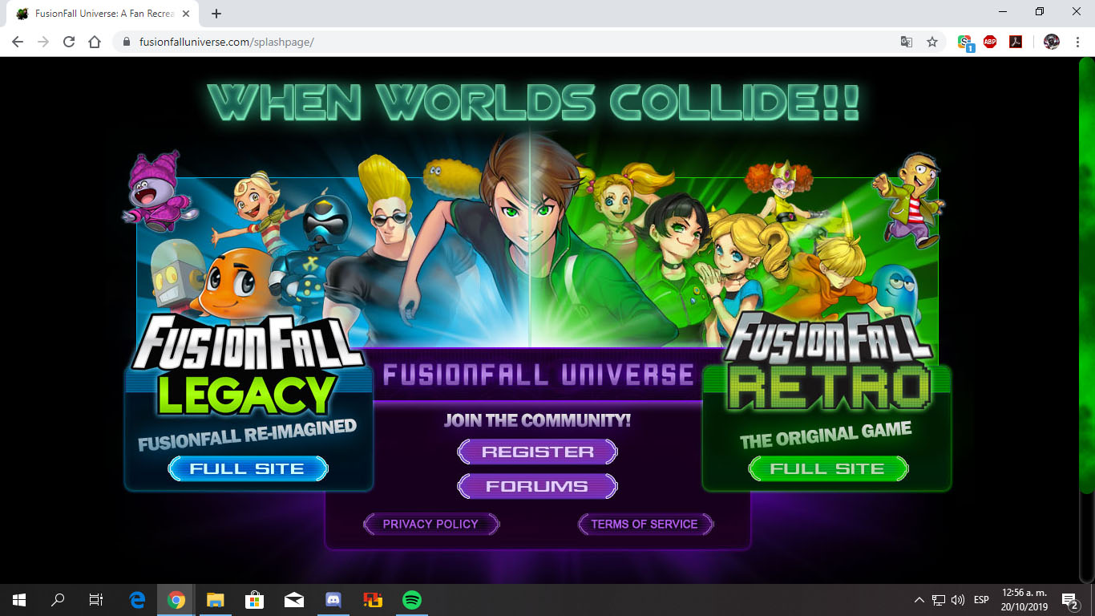Open the Adobe Acrobat extension

click(1016, 42)
